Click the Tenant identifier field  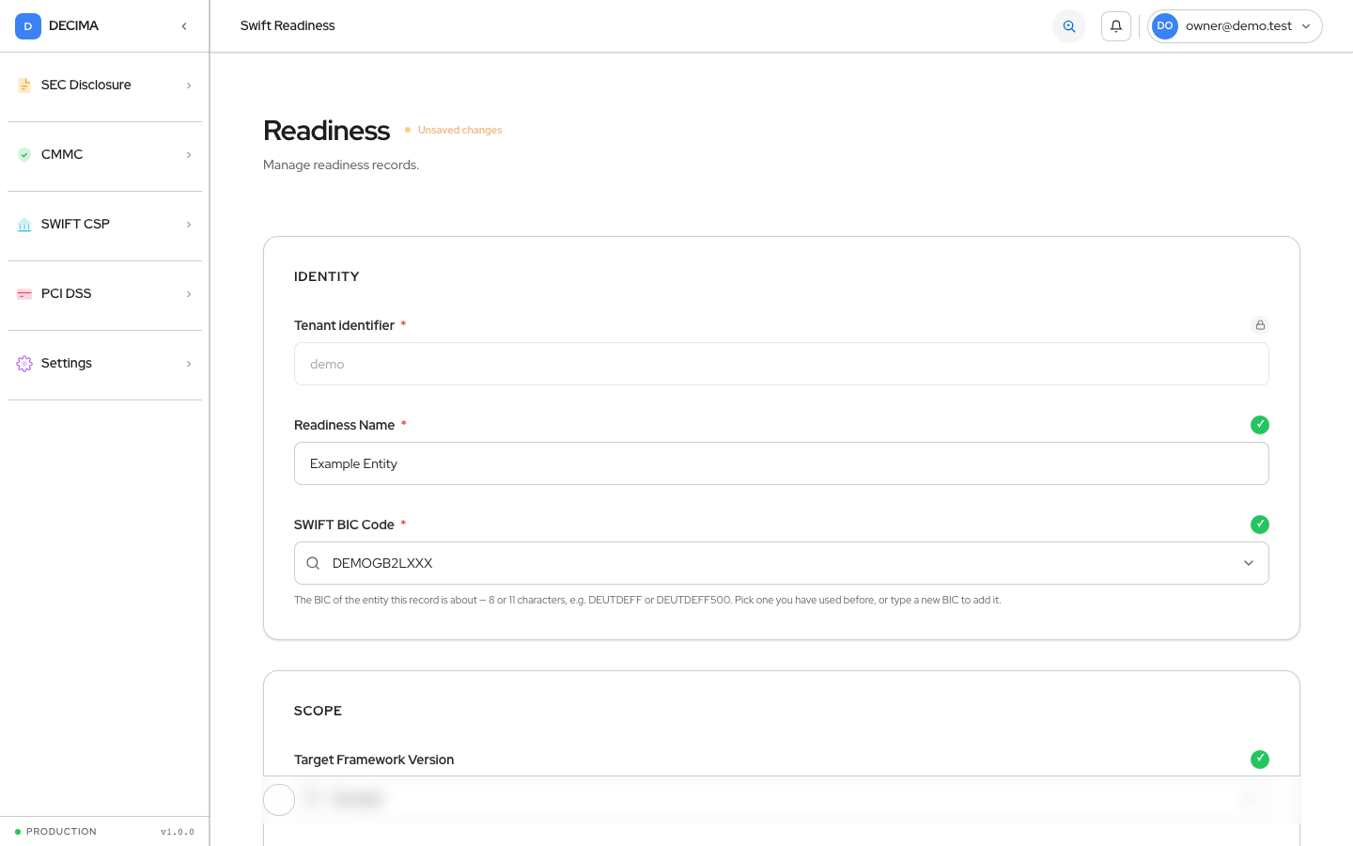click(x=782, y=364)
